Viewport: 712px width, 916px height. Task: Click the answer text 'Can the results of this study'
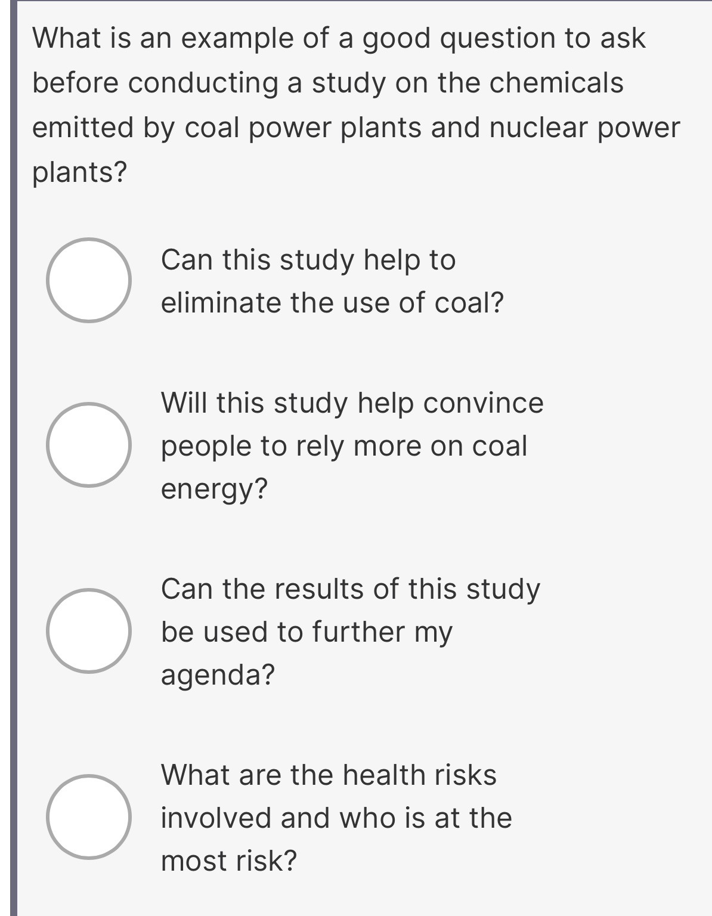coord(351,589)
